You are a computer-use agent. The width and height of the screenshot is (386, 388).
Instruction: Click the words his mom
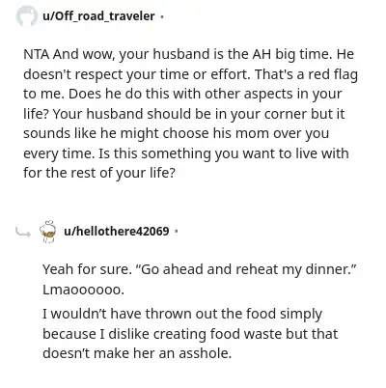(x=241, y=133)
